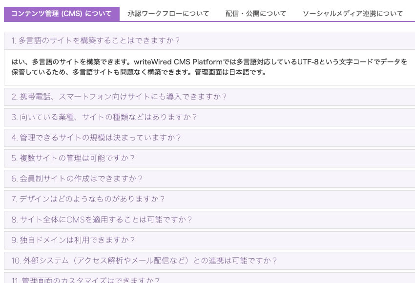415x283 pixels.
Task: Open ソーシャルメディア連携について tab
Action: 353,14
